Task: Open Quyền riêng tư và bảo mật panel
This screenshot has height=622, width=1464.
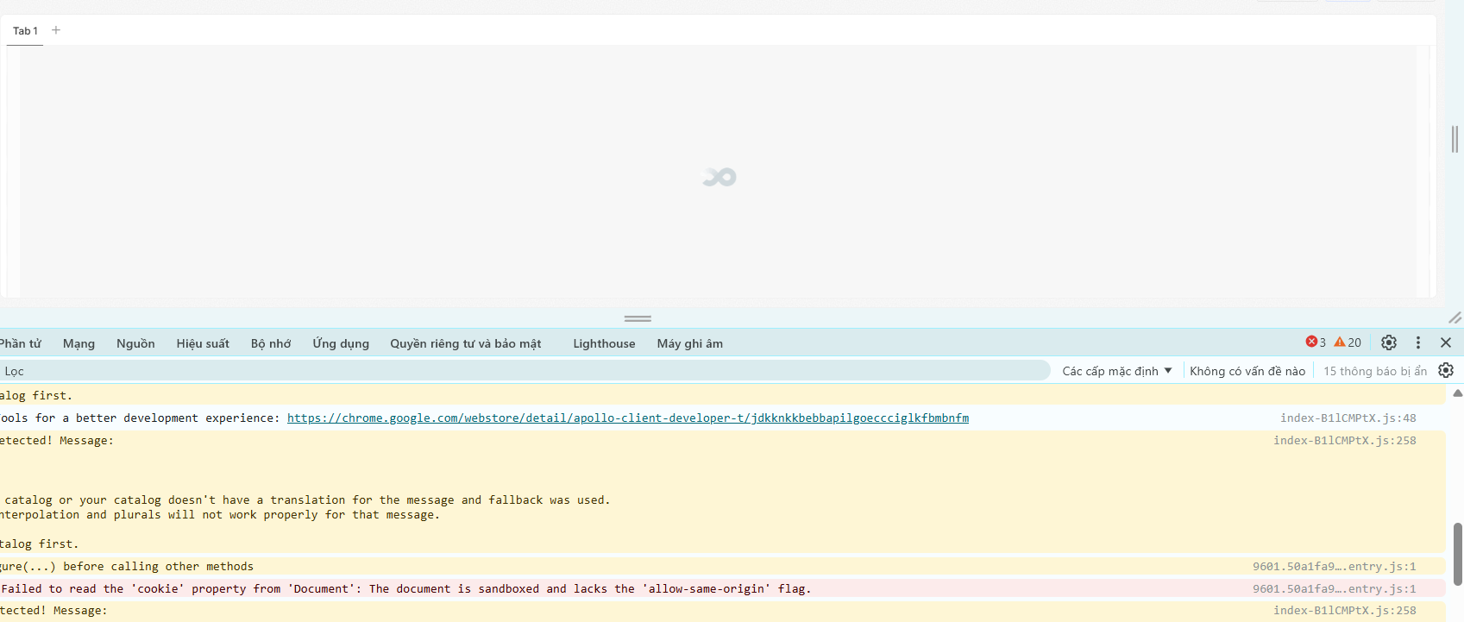Action: tap(466, 343)
